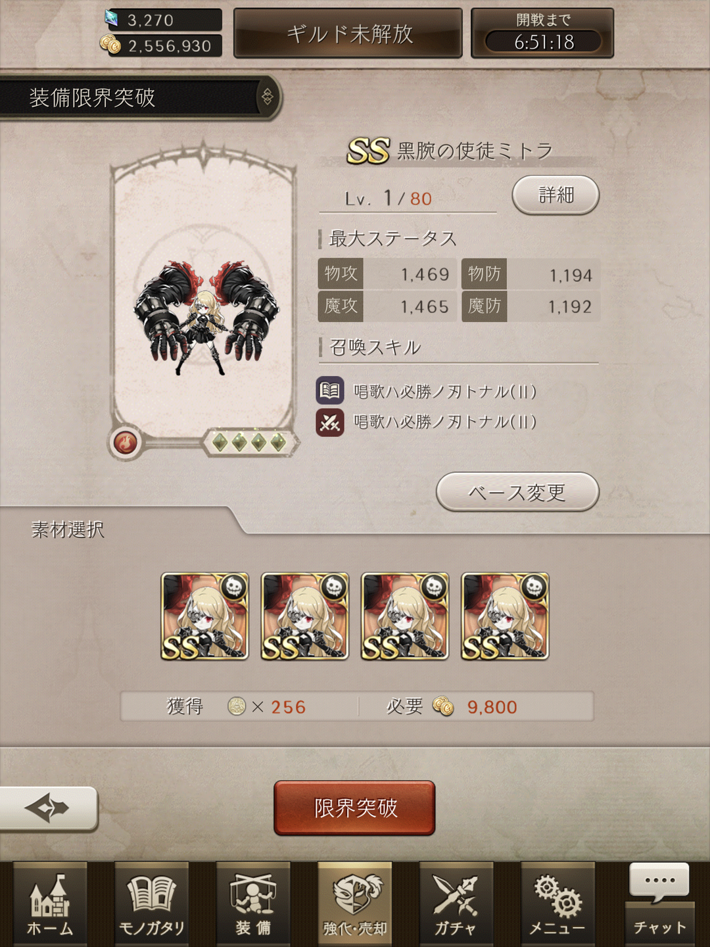
Task: Select the fourth SS material thumbnail
Action: [x=505, y=616]
